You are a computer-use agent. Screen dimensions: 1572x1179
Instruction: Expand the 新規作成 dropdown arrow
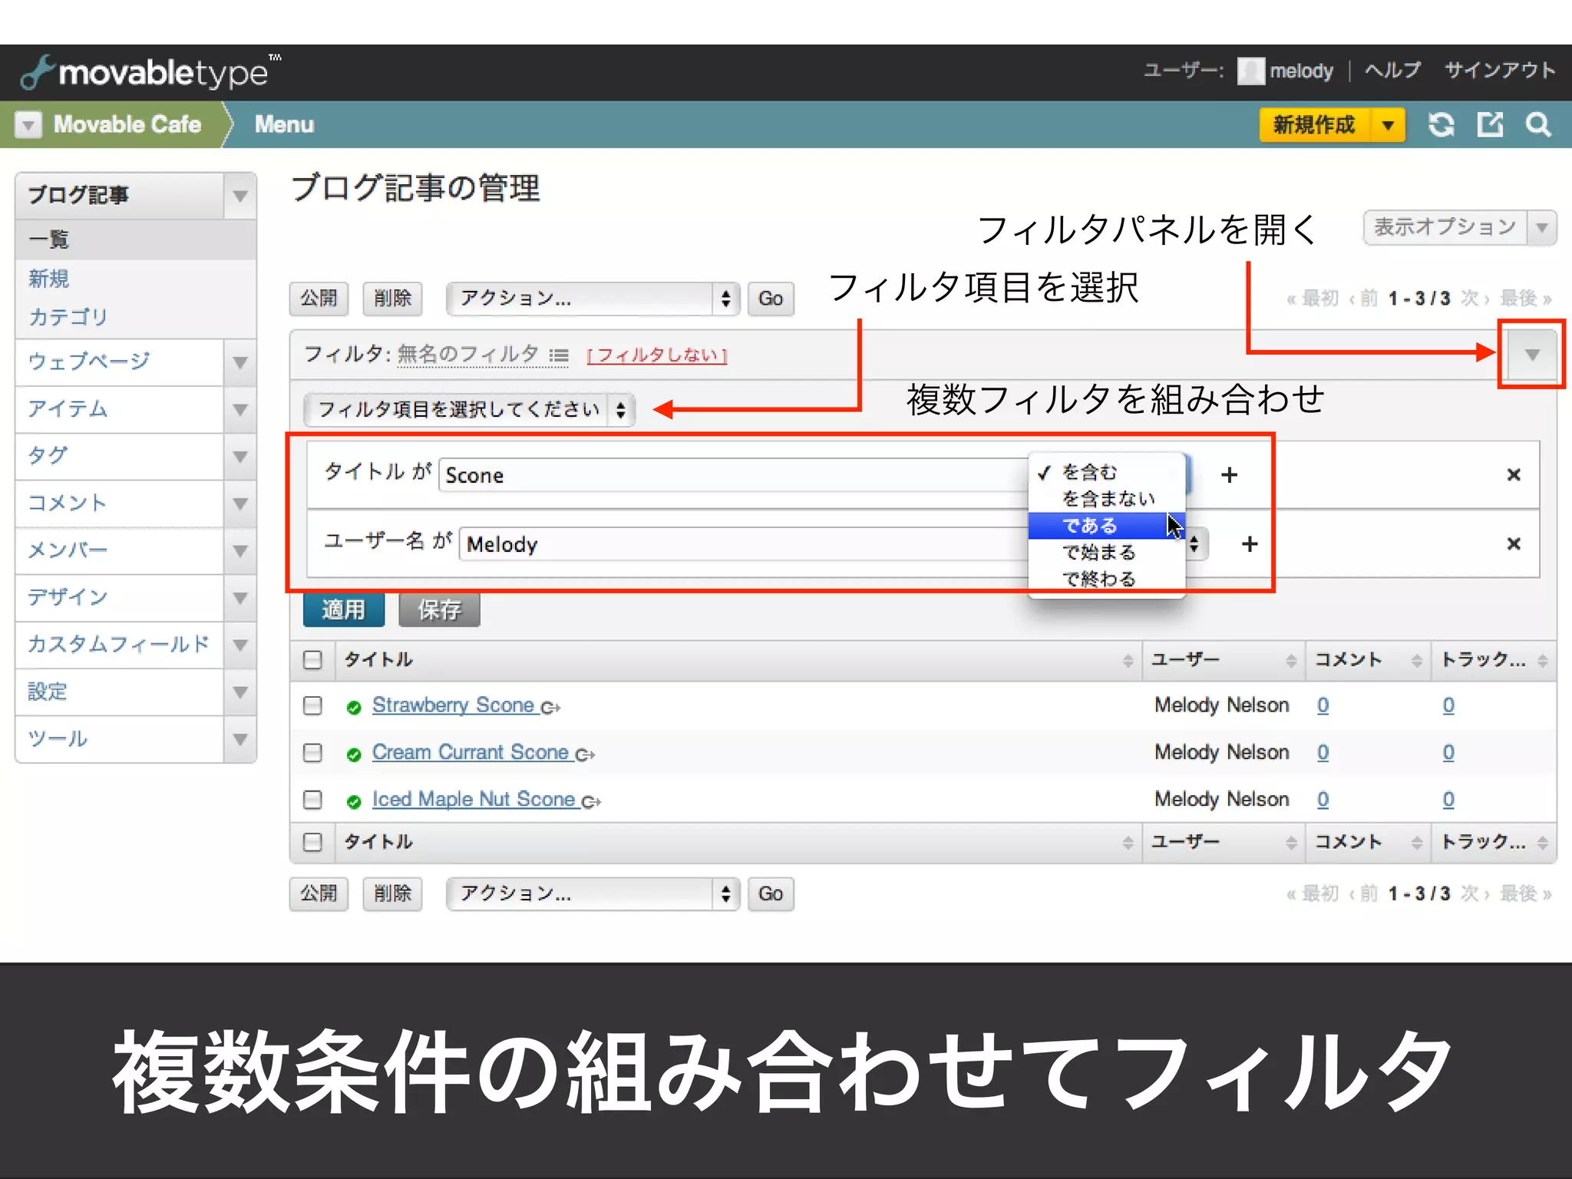1388,125
